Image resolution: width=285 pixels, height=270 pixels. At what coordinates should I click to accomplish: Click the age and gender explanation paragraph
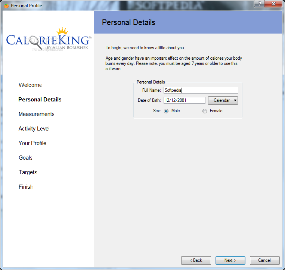coord(174,63)
